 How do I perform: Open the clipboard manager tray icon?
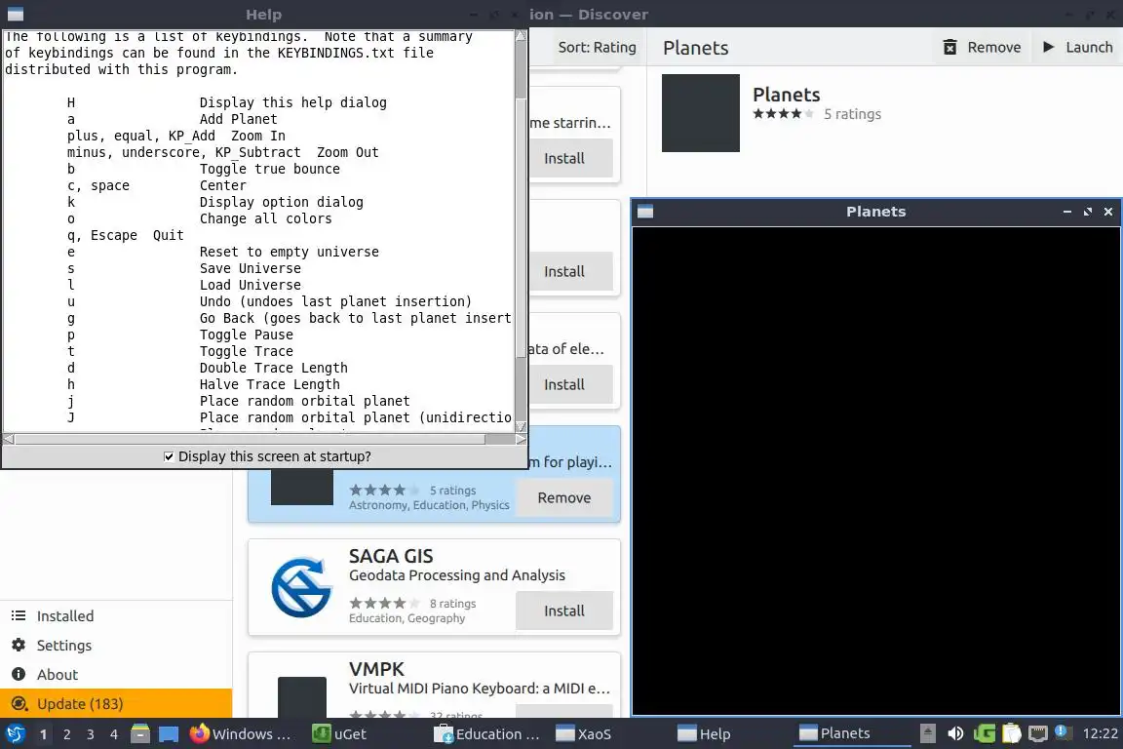coord(1011,733)
